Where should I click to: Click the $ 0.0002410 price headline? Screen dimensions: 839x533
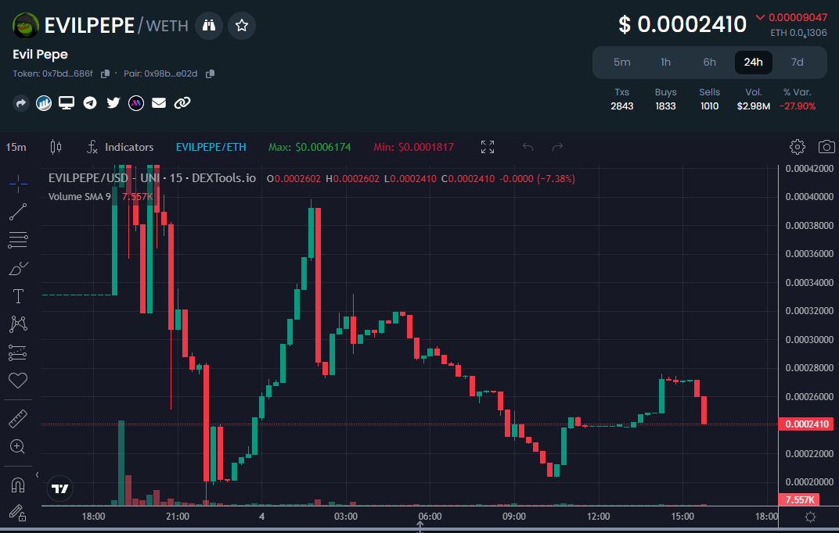(x=682, y=24)
